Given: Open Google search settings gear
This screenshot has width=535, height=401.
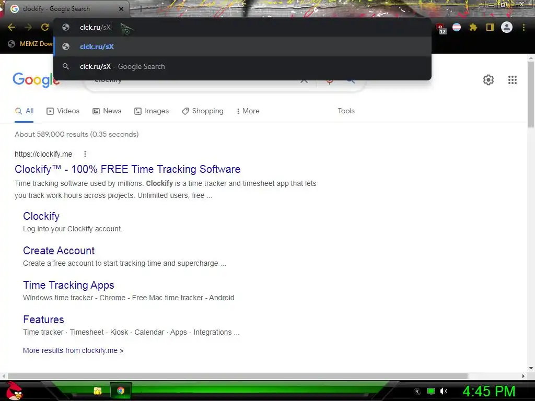Looking at the screenshot, I should pos(489,80).
